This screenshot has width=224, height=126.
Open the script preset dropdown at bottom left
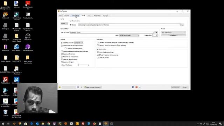coord(69,87)
